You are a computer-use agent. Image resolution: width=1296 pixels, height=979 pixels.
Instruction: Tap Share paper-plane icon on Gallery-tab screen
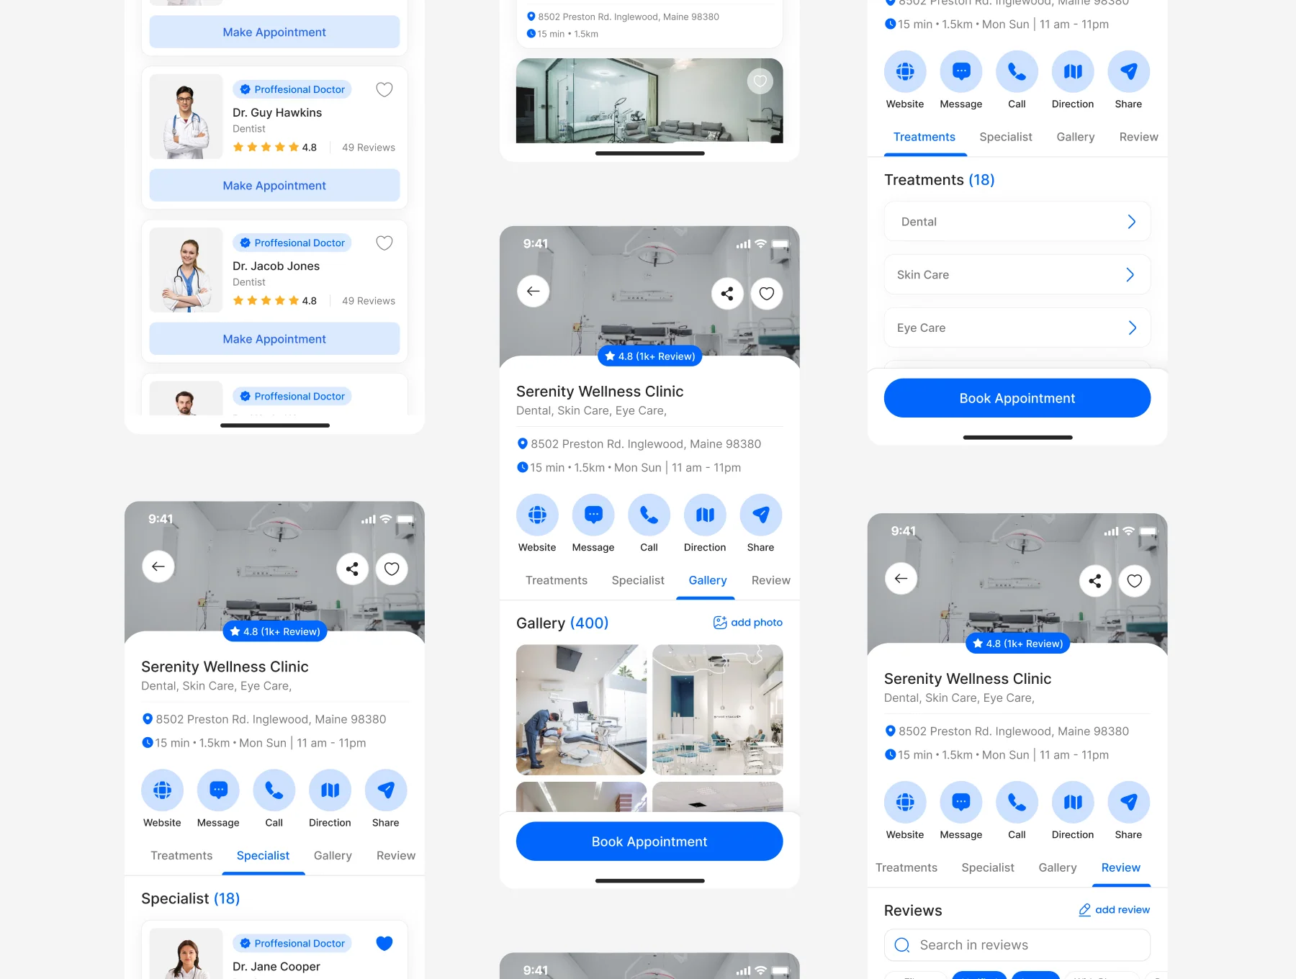[x=761, y=515]
